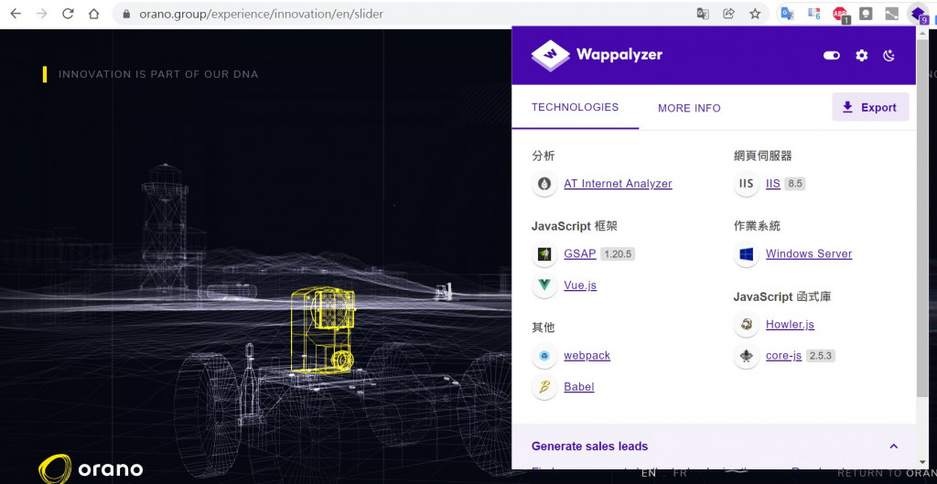The image size is (937, 484).
Task: Click the 'INNOVATION IS PART OF OUR DNA' text
Action: (x=158, y=75)
